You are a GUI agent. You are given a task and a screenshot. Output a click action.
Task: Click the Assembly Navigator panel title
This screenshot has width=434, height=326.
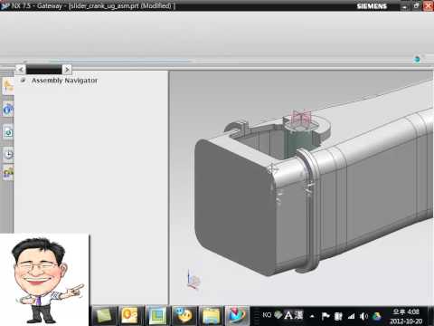(x=64, y=81)
